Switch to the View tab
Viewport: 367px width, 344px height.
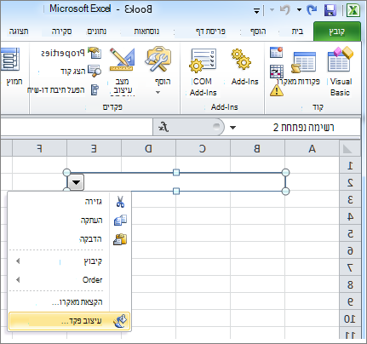pos(19,32)
